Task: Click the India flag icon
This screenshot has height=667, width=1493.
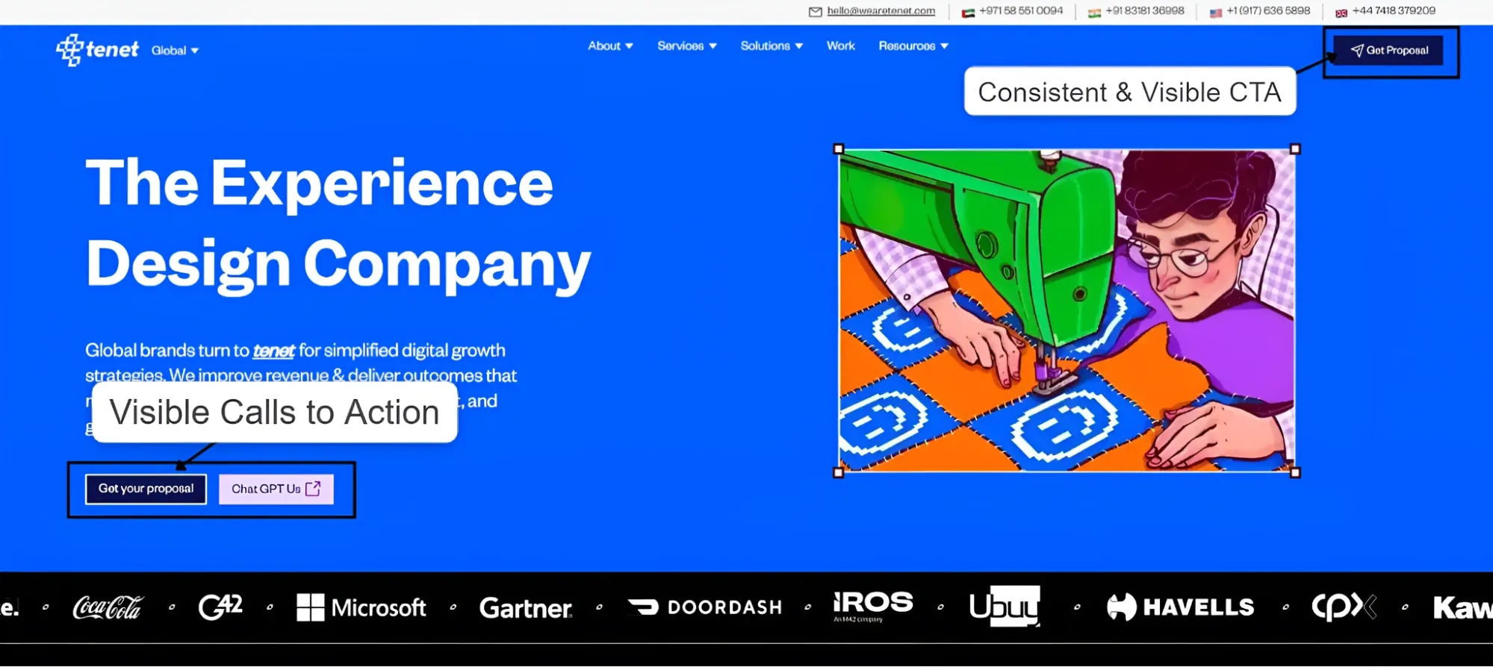Action: pyautogui.click(x=1094, y=13)
